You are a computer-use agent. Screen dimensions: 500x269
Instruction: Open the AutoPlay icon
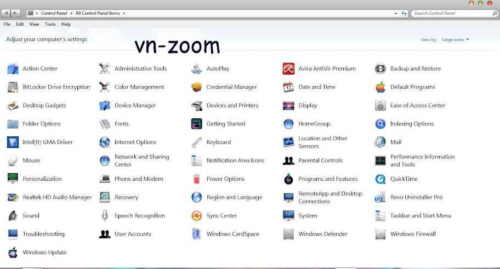[196, 68]
